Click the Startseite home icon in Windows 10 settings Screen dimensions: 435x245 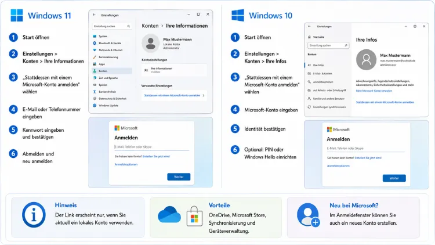pyautogui.click(x=309, y=37)
